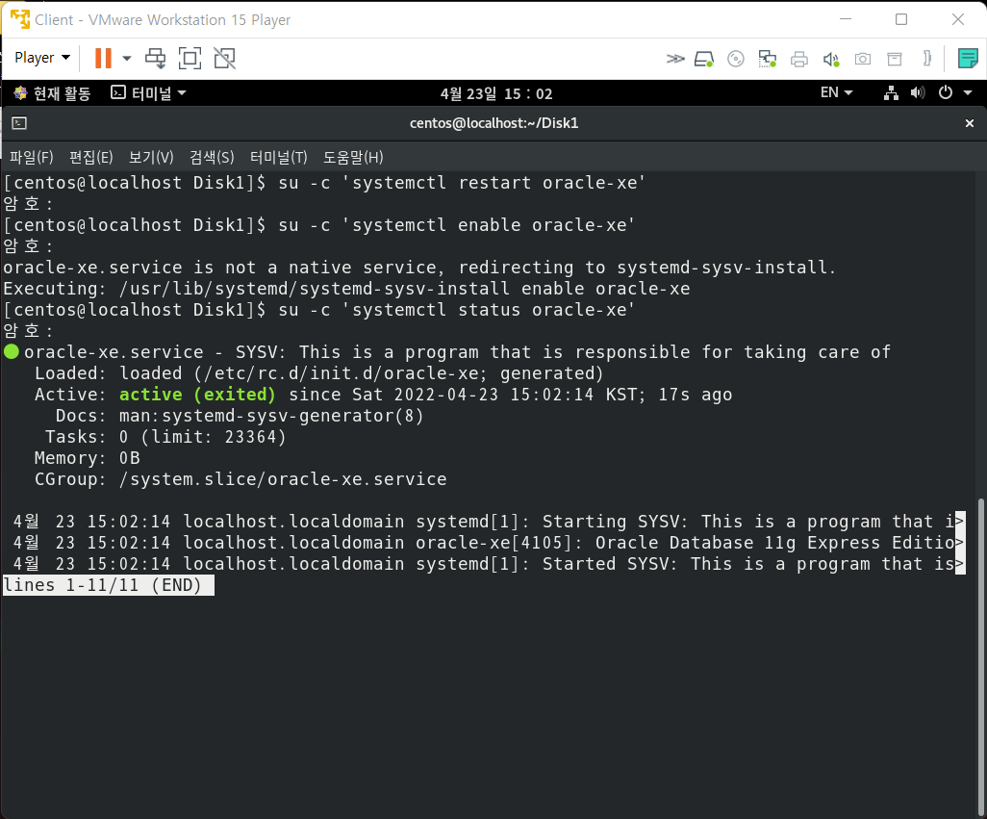Click the double-arrow expand devices icon
Image resolution: width=987 pixels, height=819 pixels.
pos(674,59)
